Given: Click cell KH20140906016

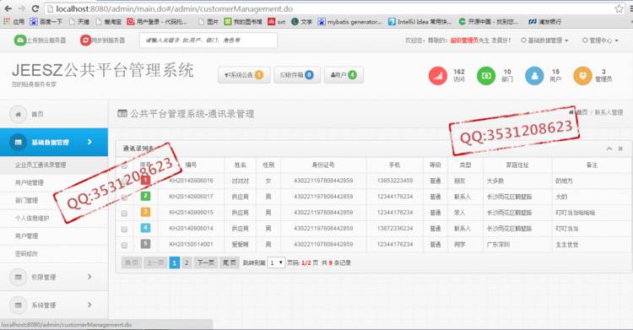Looking at the screenshot, I should [x=191, y=181].
